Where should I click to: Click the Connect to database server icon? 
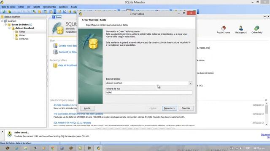[55, 52]
